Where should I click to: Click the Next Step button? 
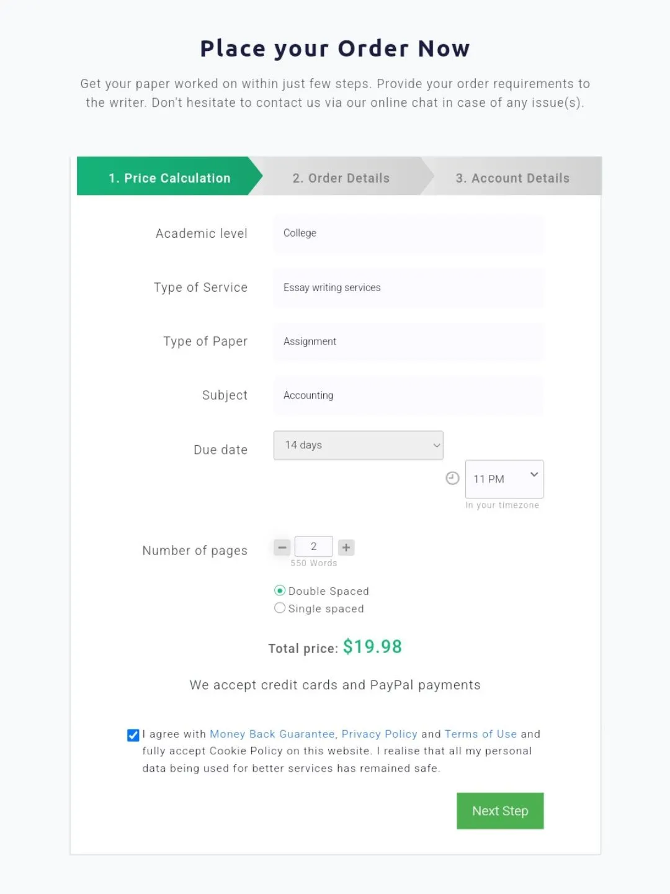click(x=500, y=811)
